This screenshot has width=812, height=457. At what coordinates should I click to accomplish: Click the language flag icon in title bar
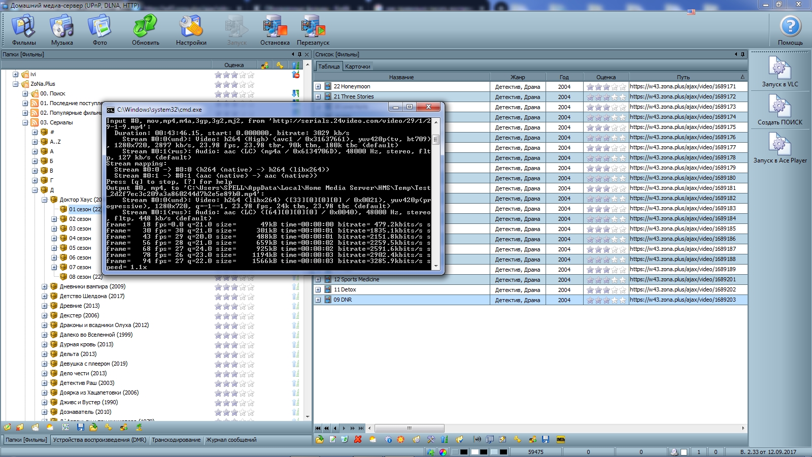[x=691, y=12]
